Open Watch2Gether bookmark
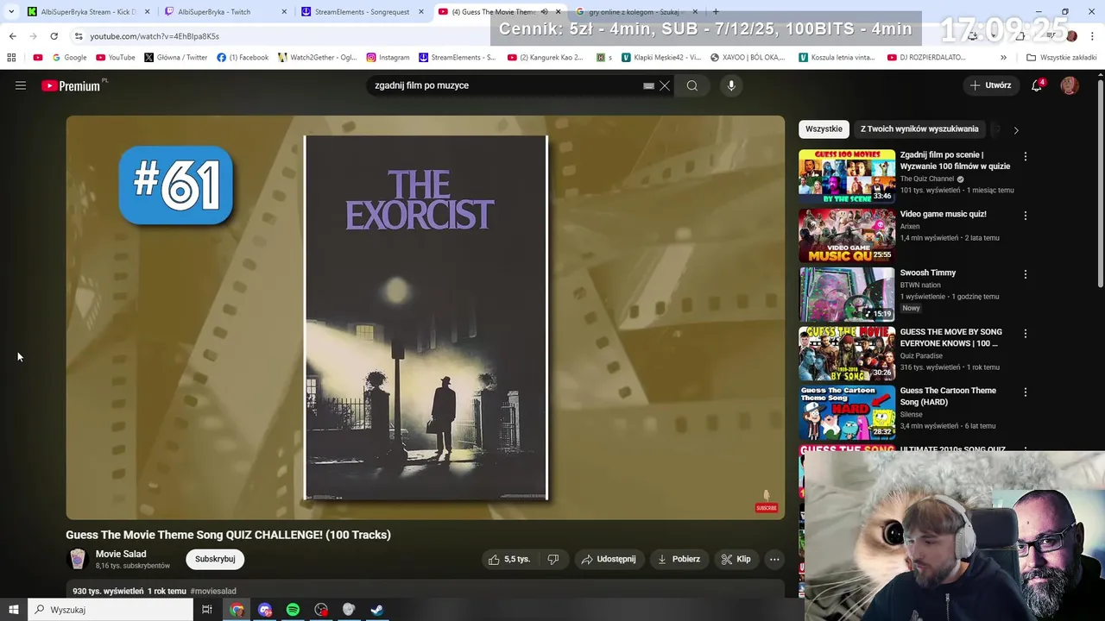Viewport: 1105px width, 621px height. [x=317, y=58]
